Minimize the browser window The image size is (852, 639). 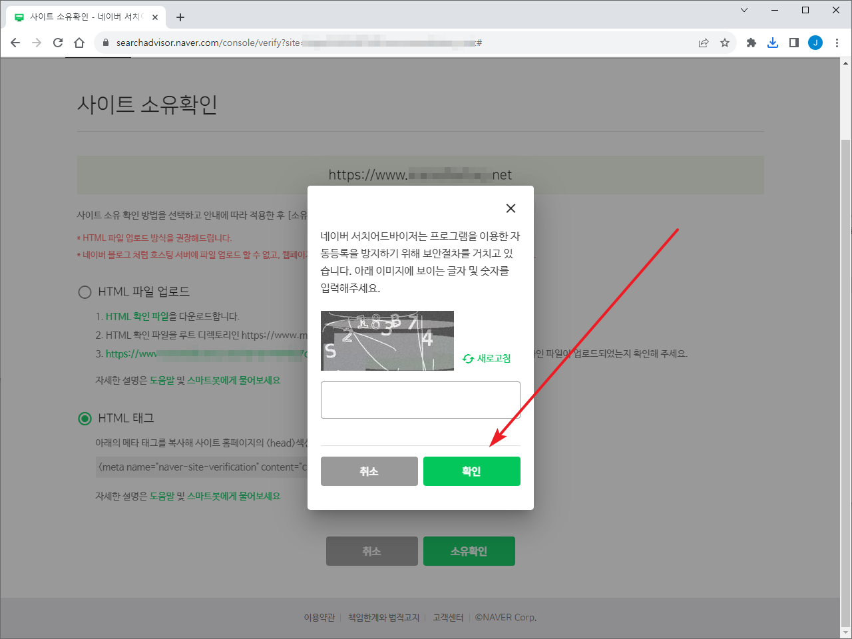point(775,10)
